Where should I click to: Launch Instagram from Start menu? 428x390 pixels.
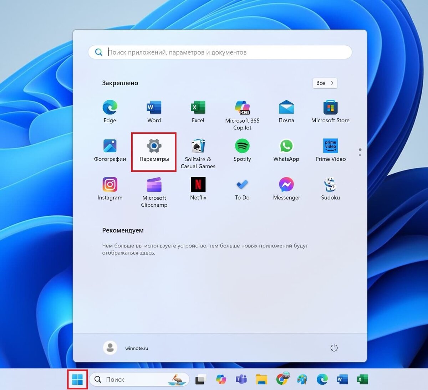[110, 189]
